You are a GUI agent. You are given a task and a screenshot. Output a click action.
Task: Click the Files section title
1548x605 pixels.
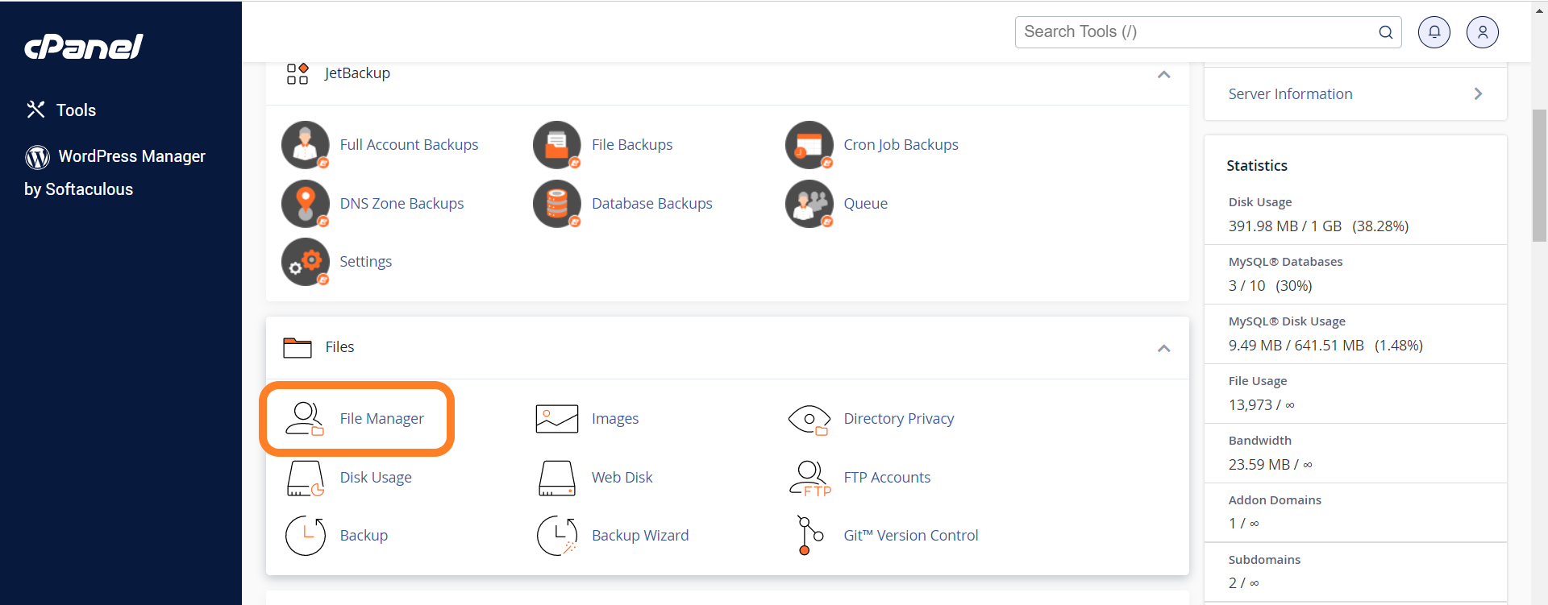(339, 347)
